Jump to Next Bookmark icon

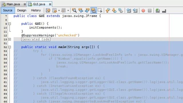click(114, 11)
